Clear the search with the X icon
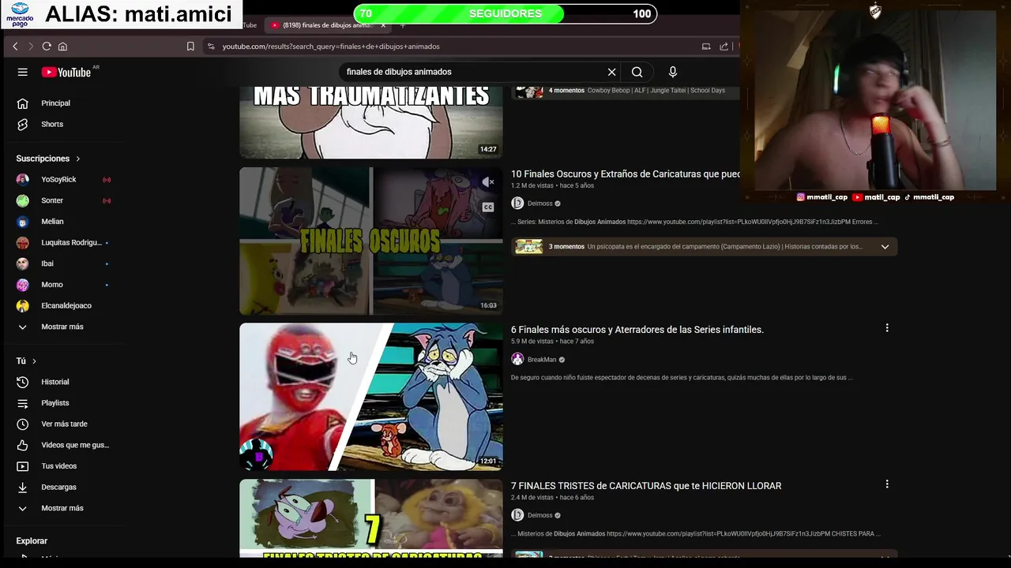1011x568 pixels. (611, 72)
